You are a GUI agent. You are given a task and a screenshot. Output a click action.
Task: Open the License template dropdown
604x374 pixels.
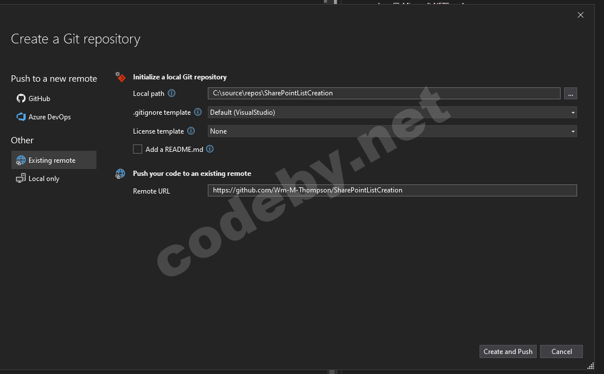573,131
